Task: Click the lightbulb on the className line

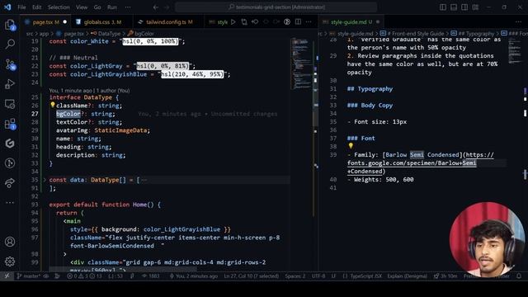Action: [x=53, y=105]
